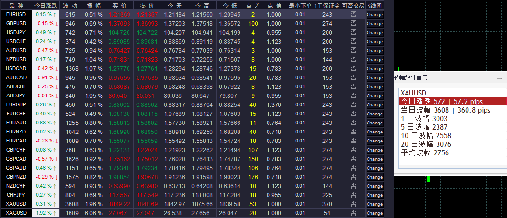Click the 今低 column header

click(x=229, y=6)
